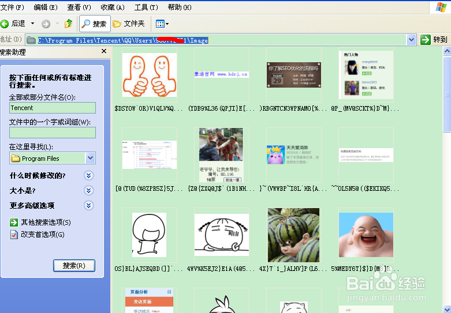Open the 查看(V) menu
This screenshot has width=451, height=313.
tap(79, 7)
